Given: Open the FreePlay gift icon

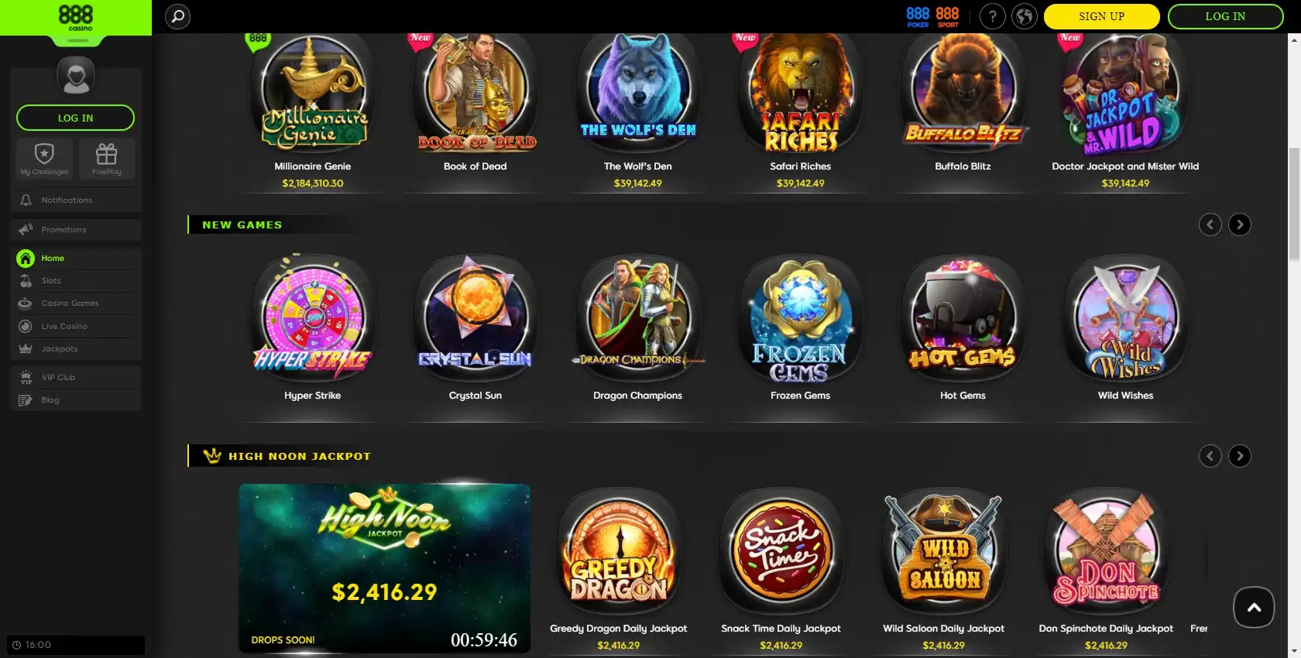Looking at the screenshot, I should click(106, 159).
